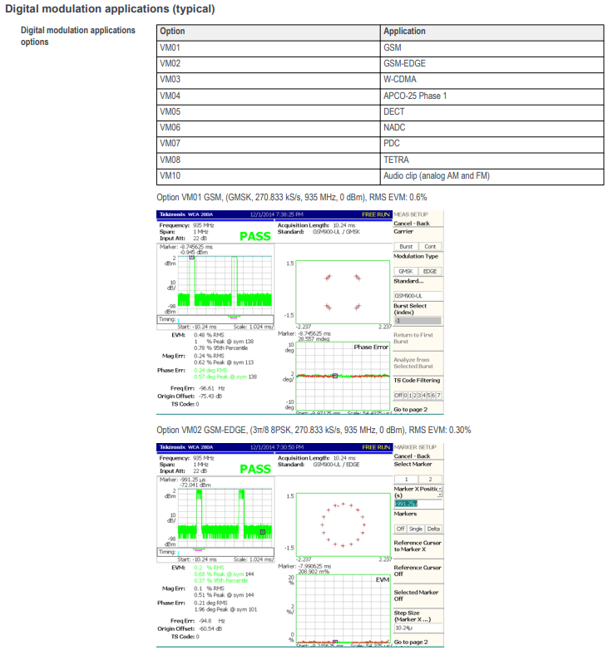
Task: Click the VM01 option cell
Action: pyautogui.click(x=268, y=48)
